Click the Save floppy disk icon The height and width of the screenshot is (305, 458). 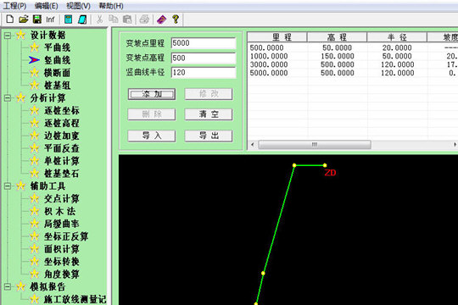point(37,19)
